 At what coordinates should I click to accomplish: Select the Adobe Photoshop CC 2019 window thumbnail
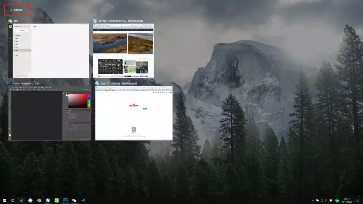(x=50, y=113)
